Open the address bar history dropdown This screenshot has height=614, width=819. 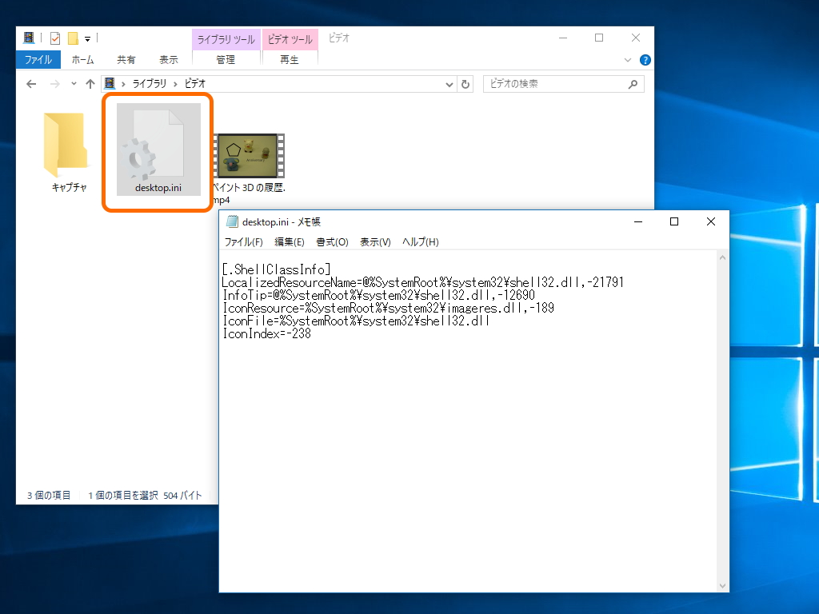tap(449, 84)
